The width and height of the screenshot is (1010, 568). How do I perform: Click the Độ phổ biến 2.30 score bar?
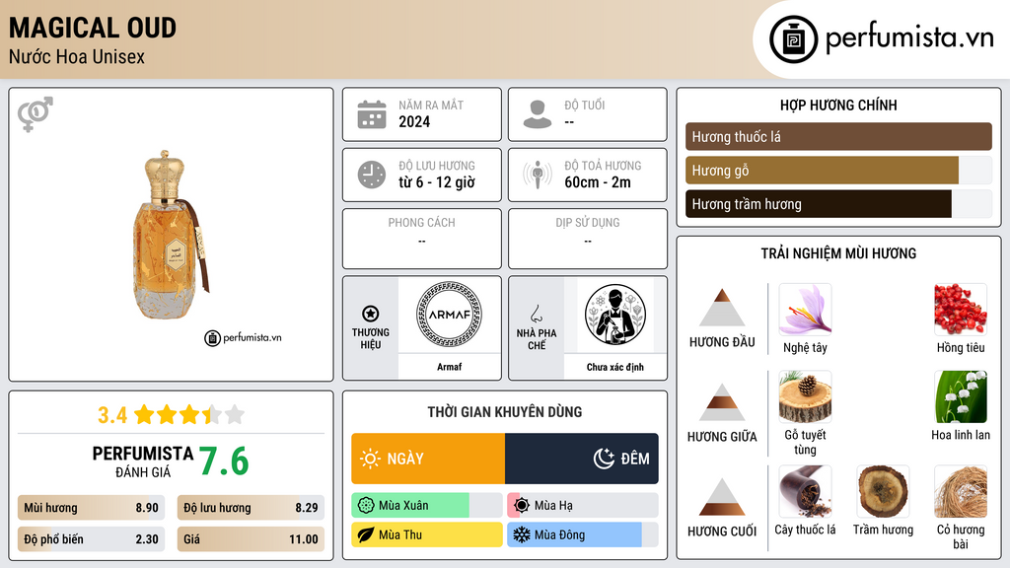(92, 539)
